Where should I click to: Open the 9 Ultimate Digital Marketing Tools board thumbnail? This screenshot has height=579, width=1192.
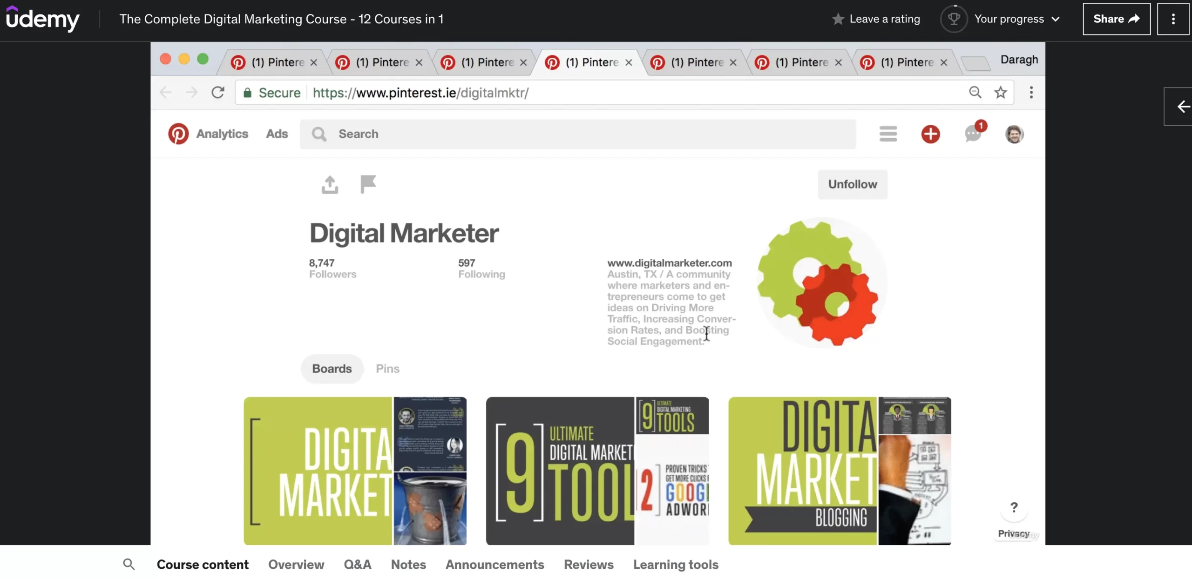coord(597,470)
